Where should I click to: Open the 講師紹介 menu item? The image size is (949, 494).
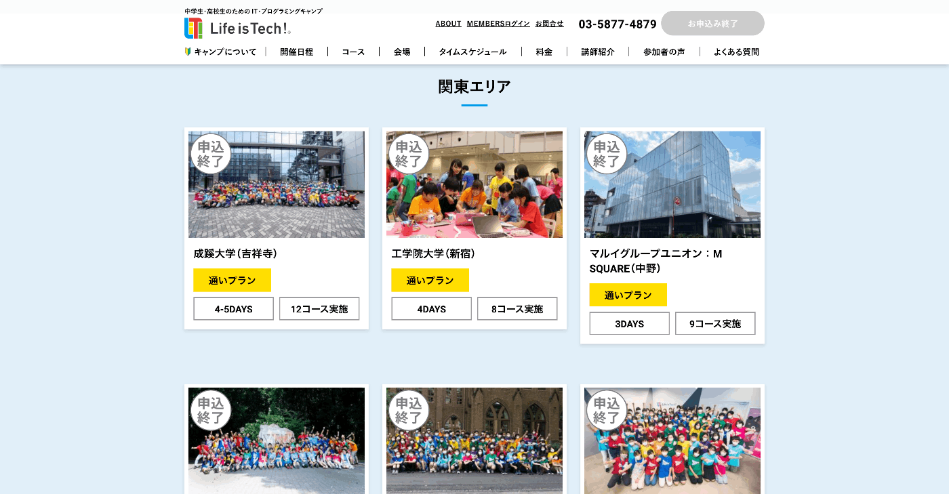click(598, 52)
